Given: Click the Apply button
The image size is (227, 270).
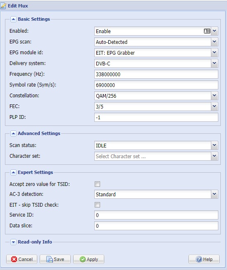Looking at the screenshot, I should (89, 259).
